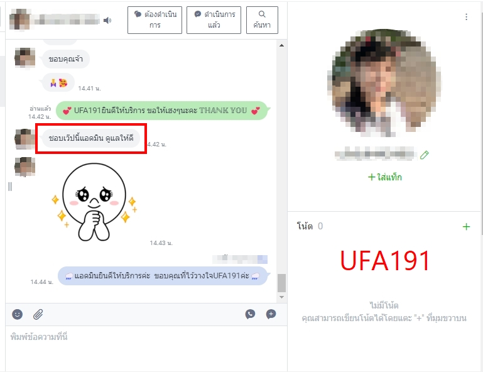Click the chat scrollbar up arrow
The width and height of the screenshot is (483, 372).
281,45
